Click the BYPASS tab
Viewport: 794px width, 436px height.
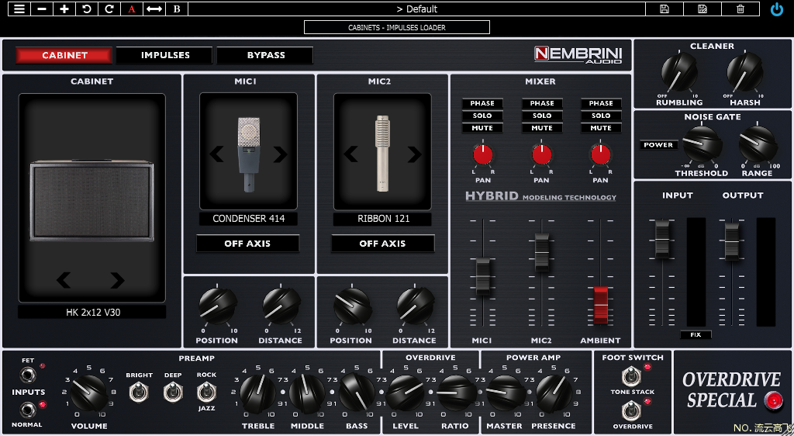coord(265,55)
